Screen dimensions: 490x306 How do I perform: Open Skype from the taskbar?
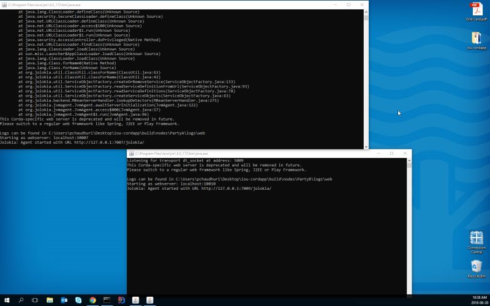(78, 300)
